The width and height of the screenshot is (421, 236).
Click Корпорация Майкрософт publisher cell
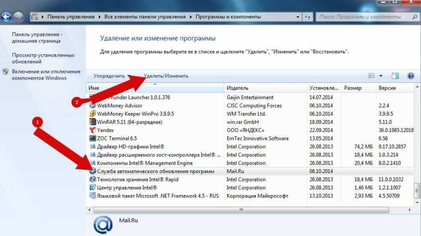(258, 196)
